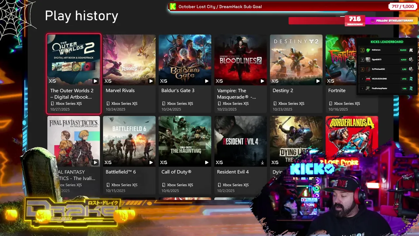
Task: Click the 10/6/2025 date under Call of Duty
Action: point(170,191)
